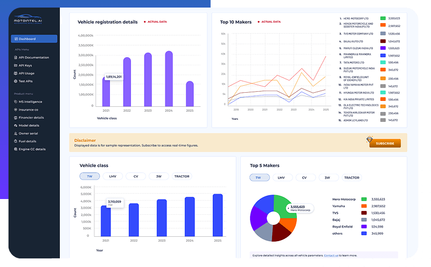
Task: Click value 1,045,672 beside Bajaj in Top 5
Action: click(x=378, y=220)
